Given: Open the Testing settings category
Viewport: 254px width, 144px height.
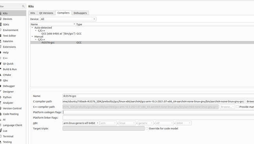Looking at the screenshot, I should [13, 142].
